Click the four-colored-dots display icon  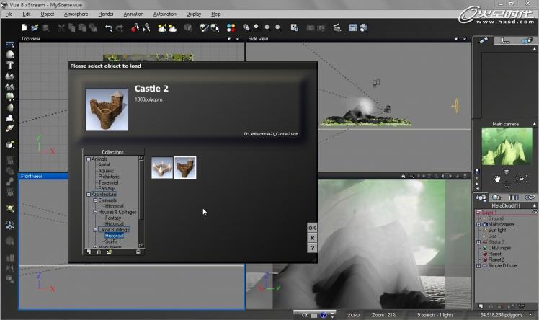[231, 28]
